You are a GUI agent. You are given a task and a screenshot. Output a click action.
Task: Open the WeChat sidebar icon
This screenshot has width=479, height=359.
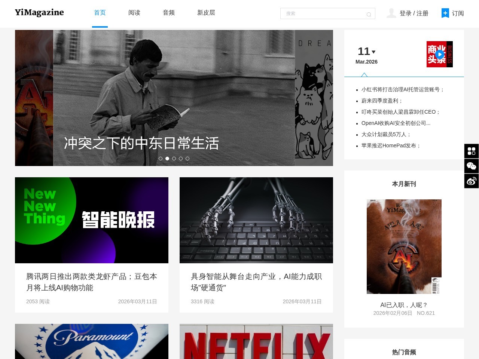pyautogui.click(x=472, y=166)
